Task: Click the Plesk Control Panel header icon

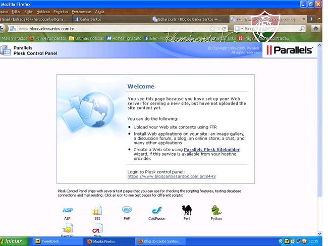Action: 6,50
